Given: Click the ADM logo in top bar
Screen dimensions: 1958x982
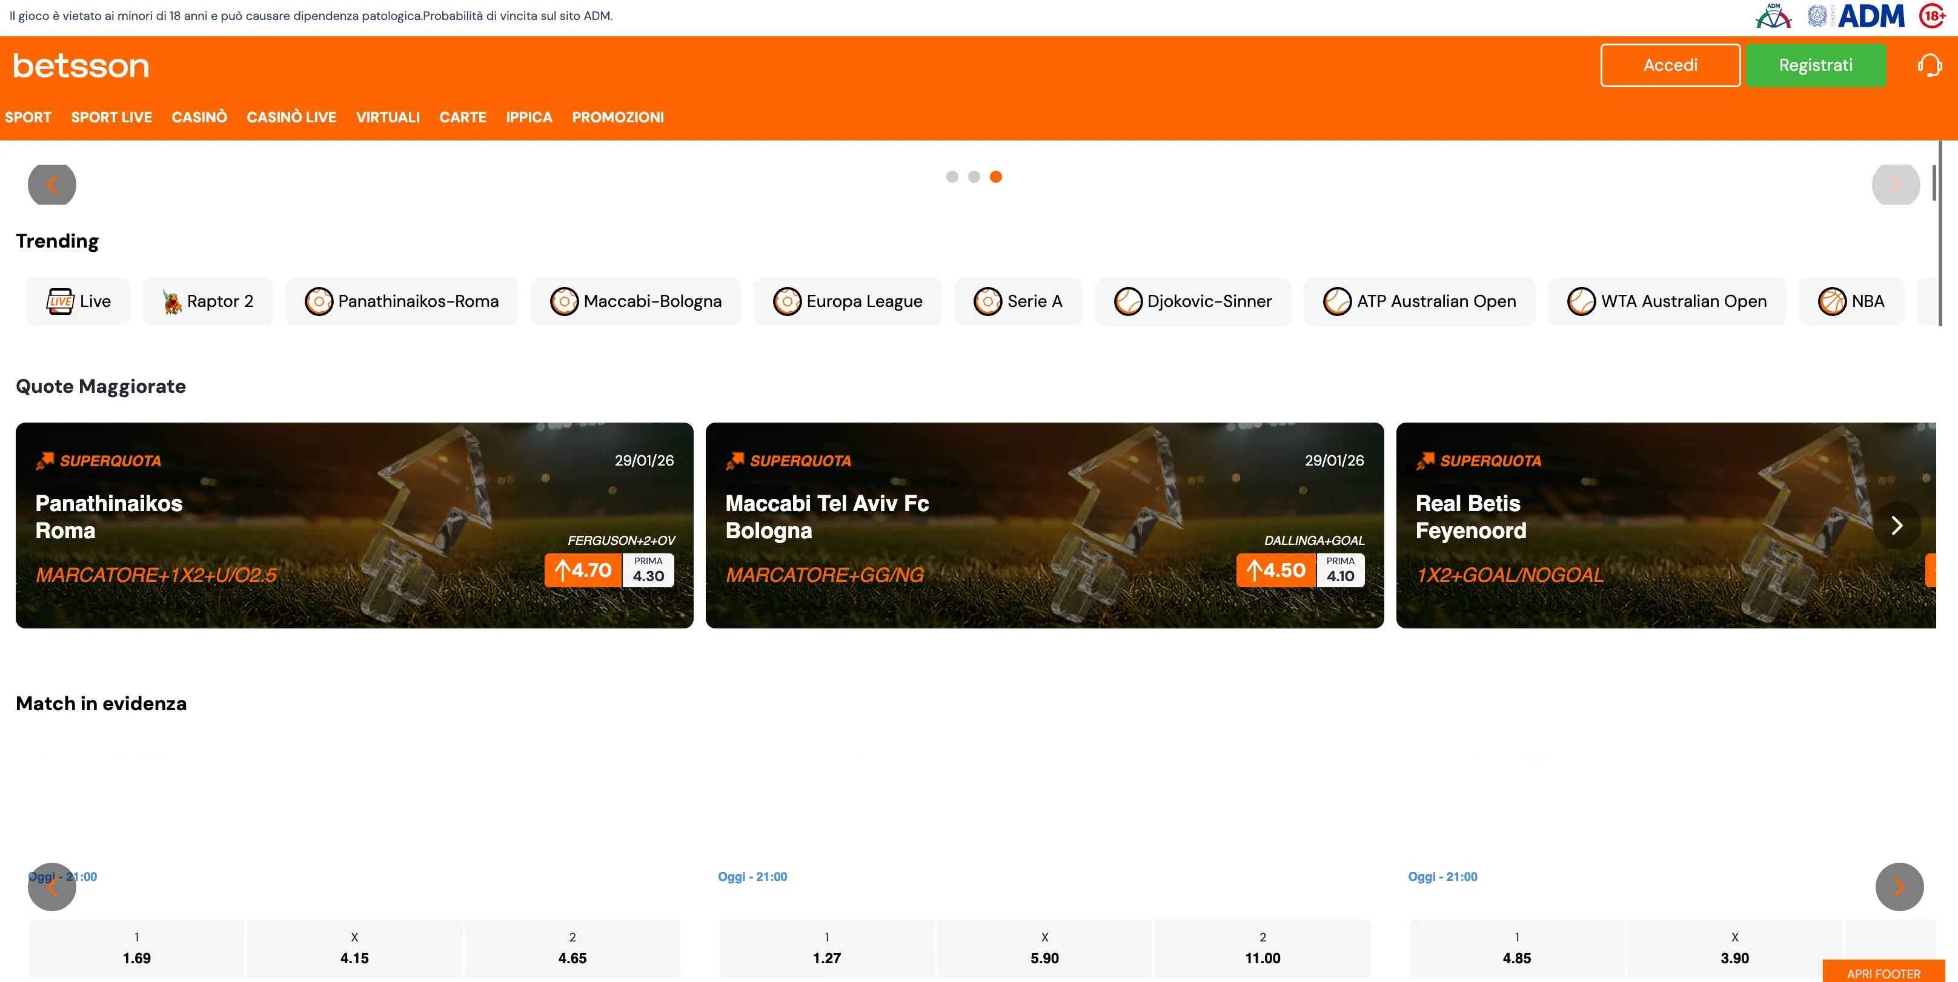Looking at the screenshot, I should (x=1870, y=16).
